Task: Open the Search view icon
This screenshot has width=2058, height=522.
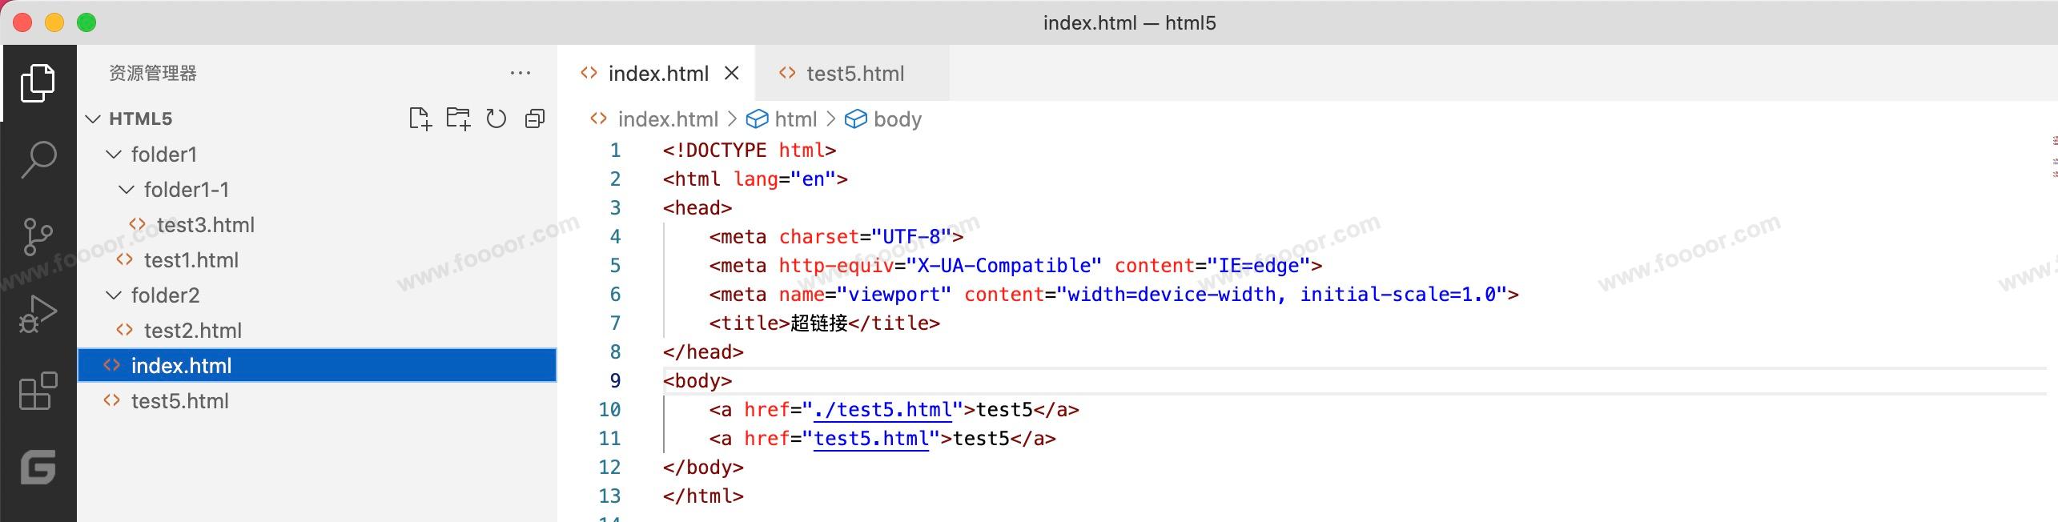Action: tap(38, 159)
